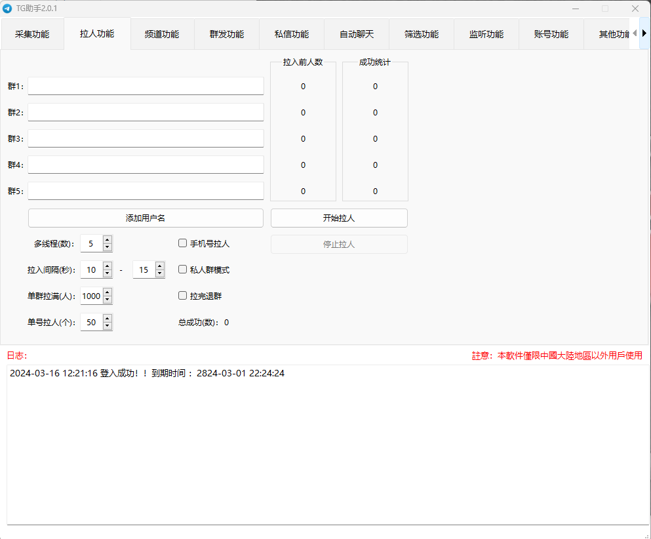
Task: Increase the minimum 拉入间隔 value of 10
Action: coord(108,266)
